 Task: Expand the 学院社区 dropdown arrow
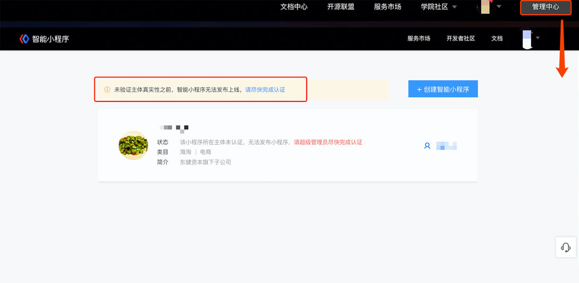pyautogui.click(x=455, y=7)
